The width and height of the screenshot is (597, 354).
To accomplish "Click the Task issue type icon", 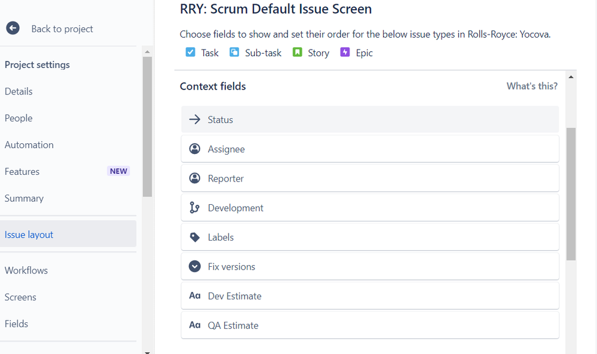I will coord(190,52).
